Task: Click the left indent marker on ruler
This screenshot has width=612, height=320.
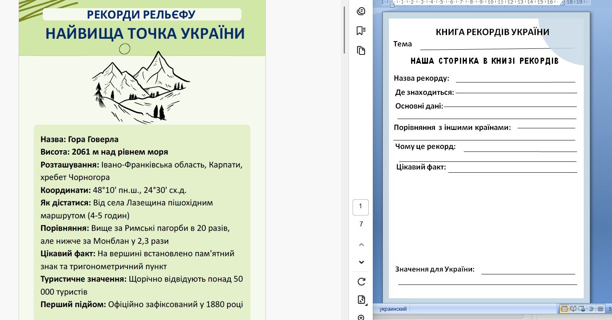Action: click(392, 4)
